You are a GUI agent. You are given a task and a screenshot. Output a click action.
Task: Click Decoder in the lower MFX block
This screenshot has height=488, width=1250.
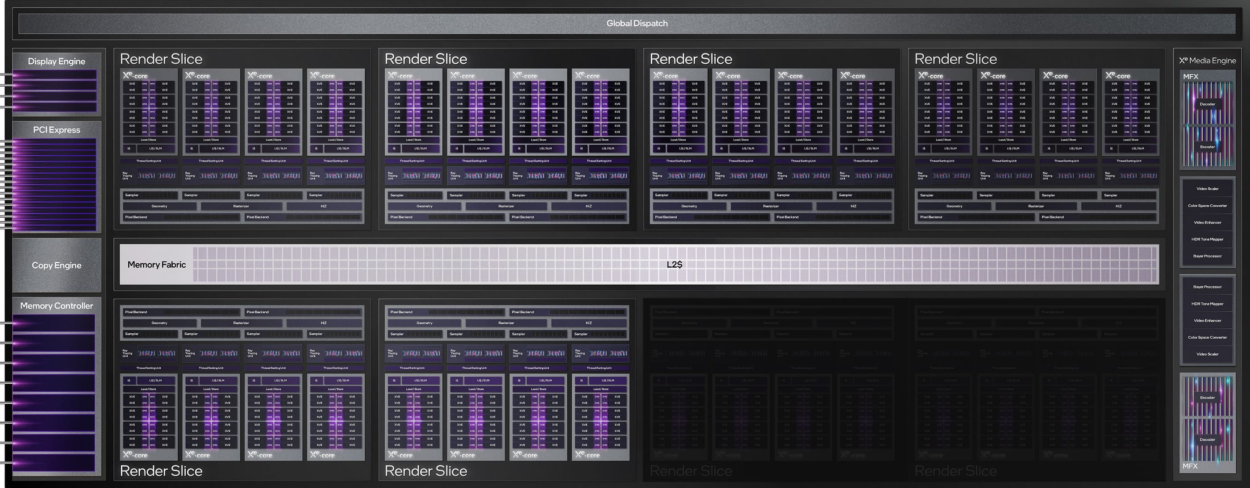pos(1207,440)
